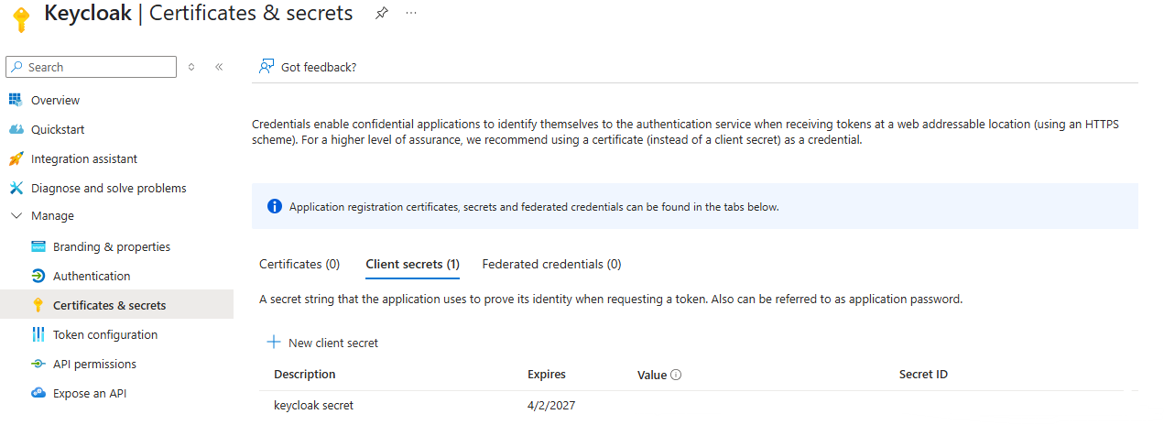The height and width of the screenshot is (425, 1164).
Task: Click the Quickstart cloud icon
Action: coord(15,129)
